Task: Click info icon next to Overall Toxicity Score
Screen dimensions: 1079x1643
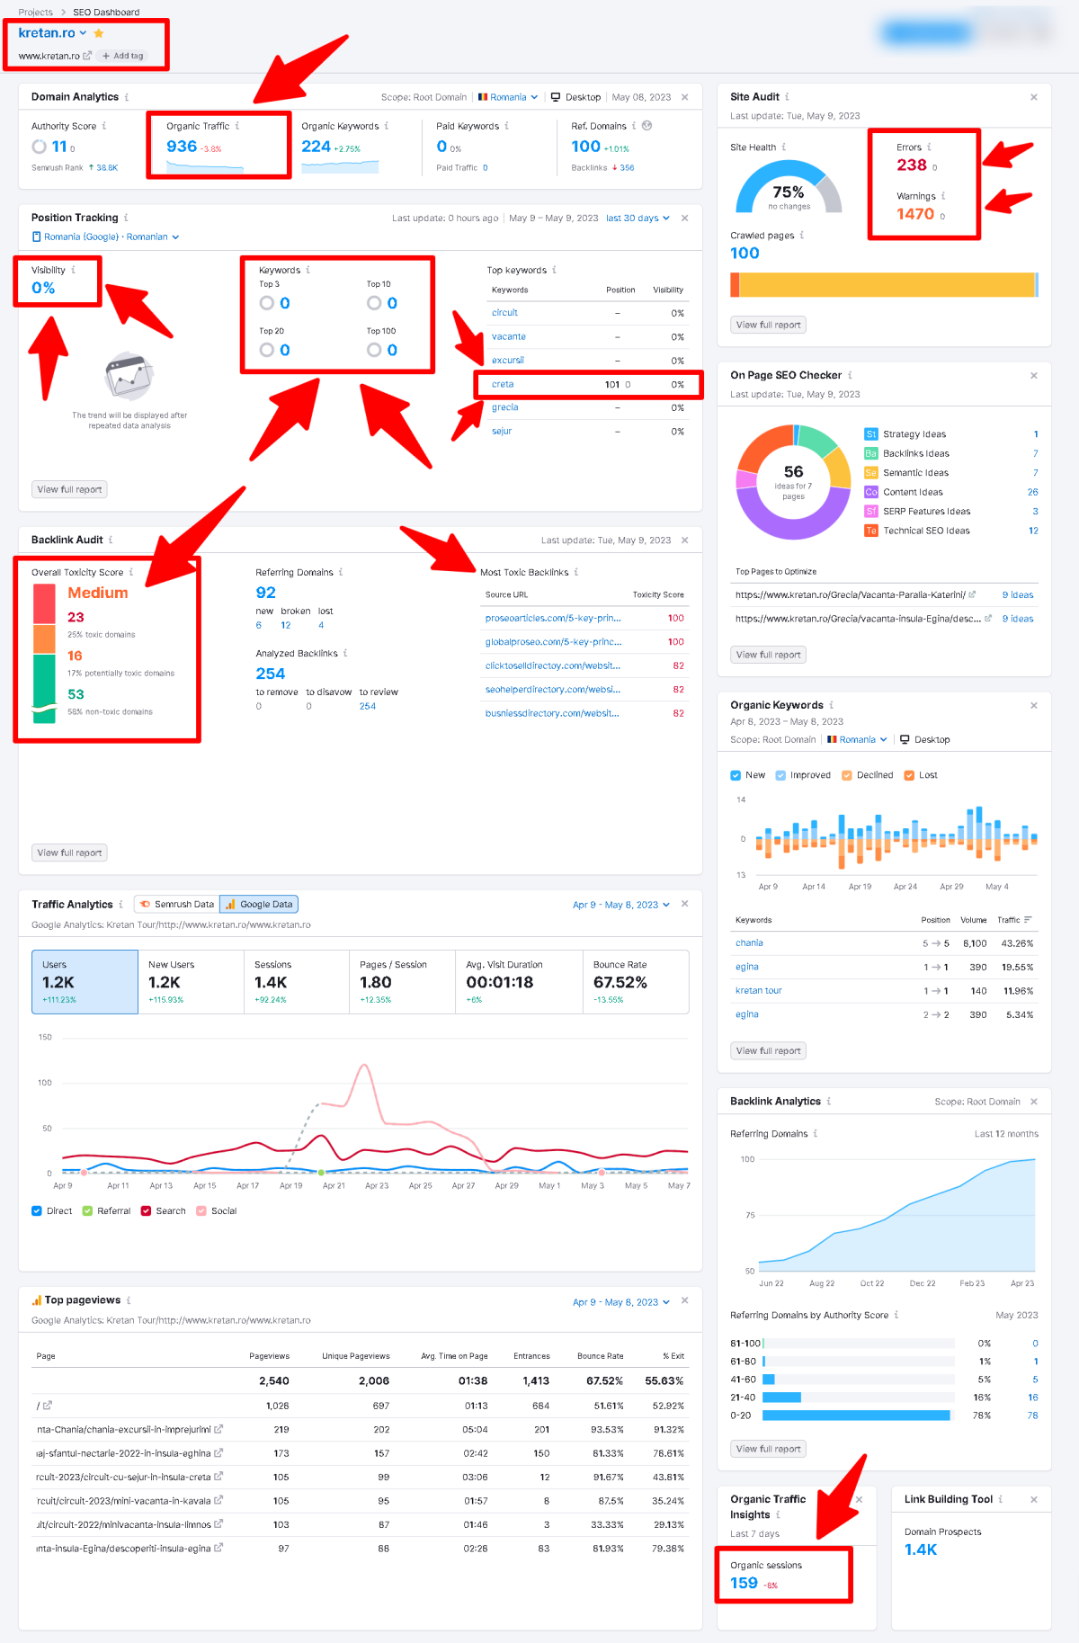Action: click(131, 572)
